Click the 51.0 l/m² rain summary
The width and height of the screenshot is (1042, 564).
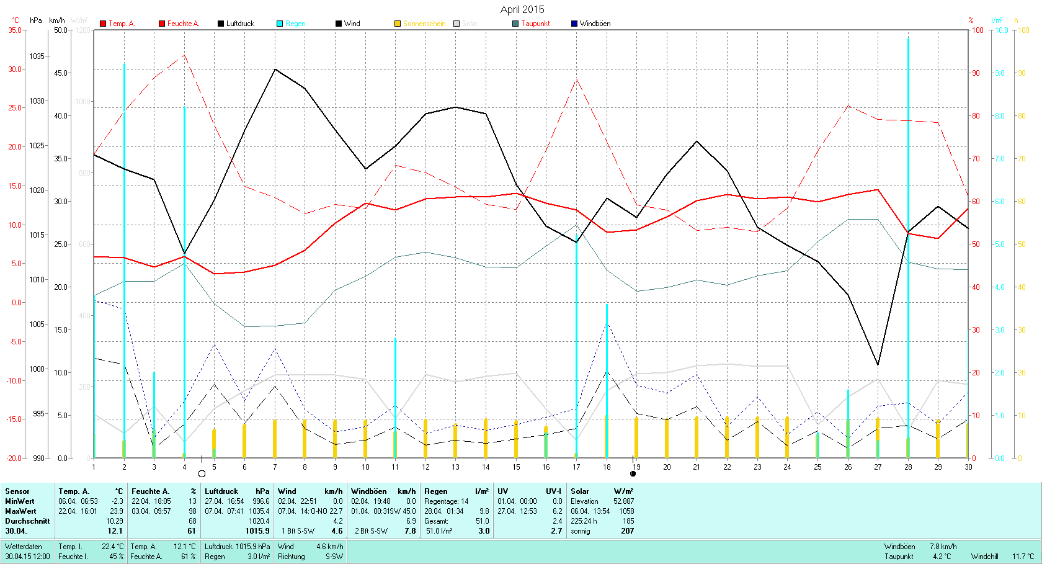tap(439, 531)
